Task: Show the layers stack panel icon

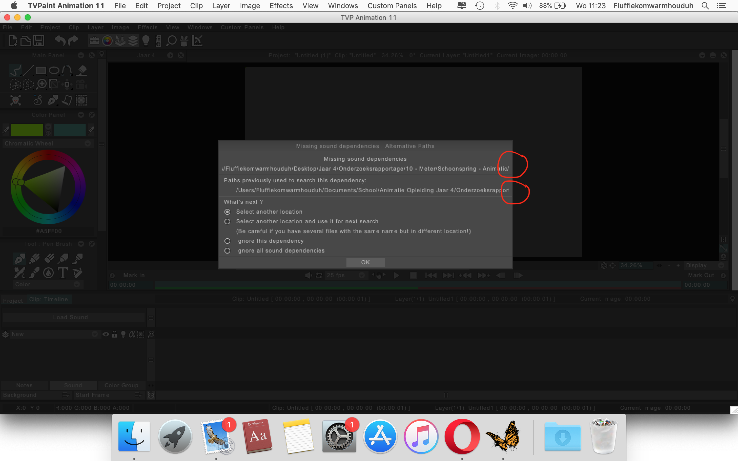Action: click(133, 40)
